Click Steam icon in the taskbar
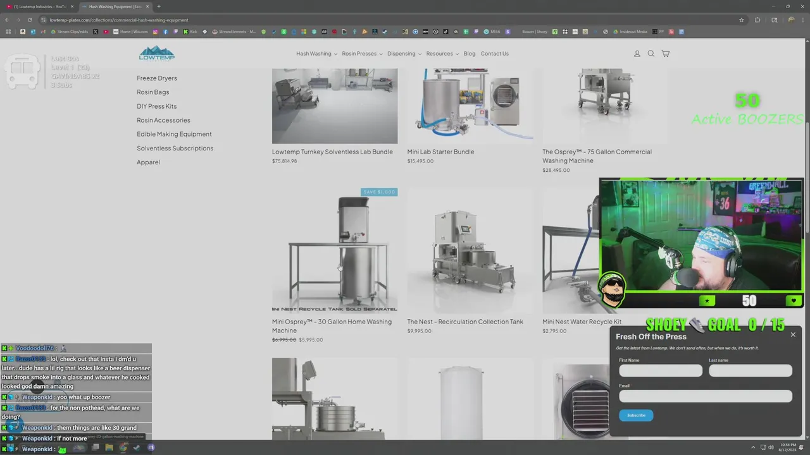This screenshot has width=810, height=455. tap(137, 447)
